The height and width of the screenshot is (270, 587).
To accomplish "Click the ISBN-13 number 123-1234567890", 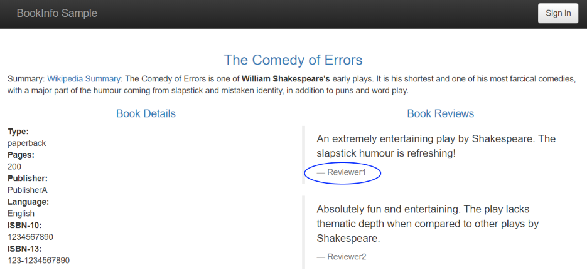I will (x=38, y=261).
